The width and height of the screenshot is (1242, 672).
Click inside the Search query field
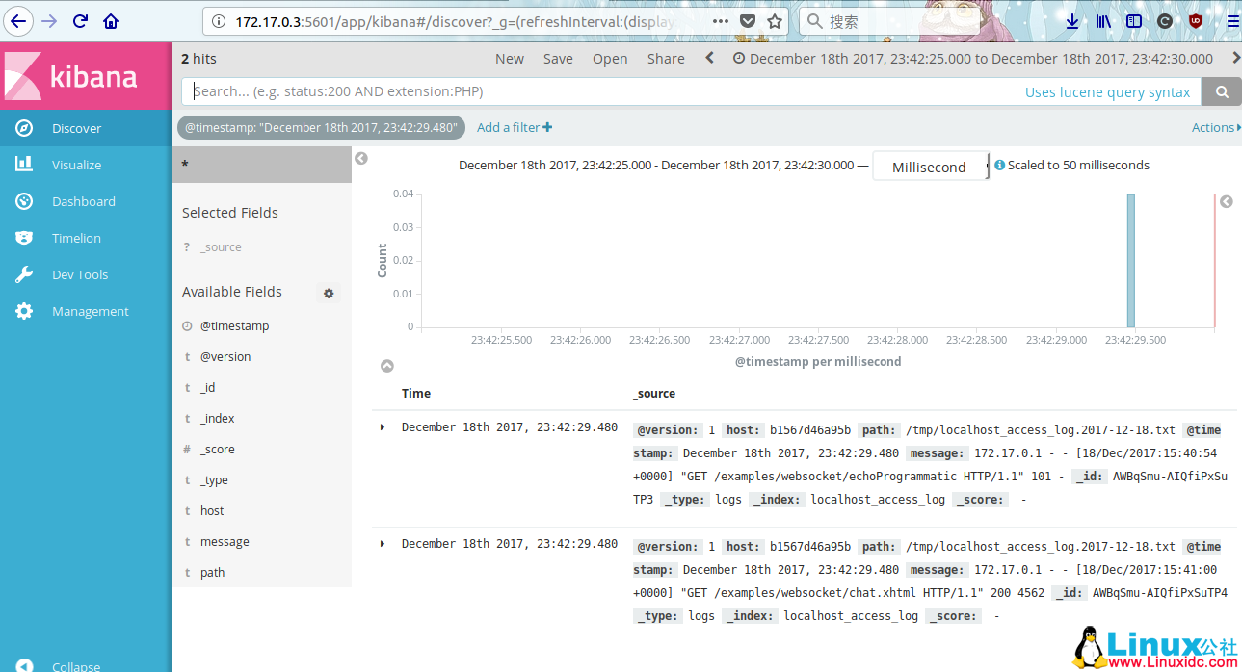tap(578, 91)
